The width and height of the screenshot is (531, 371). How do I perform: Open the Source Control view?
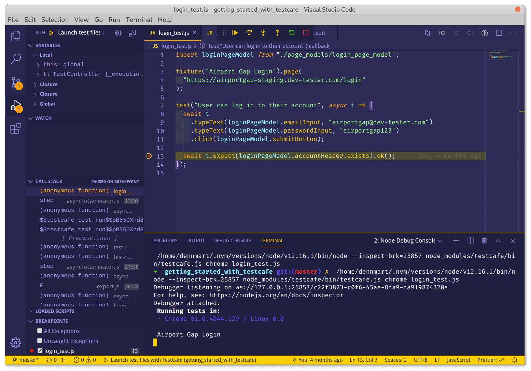(16, 83)
